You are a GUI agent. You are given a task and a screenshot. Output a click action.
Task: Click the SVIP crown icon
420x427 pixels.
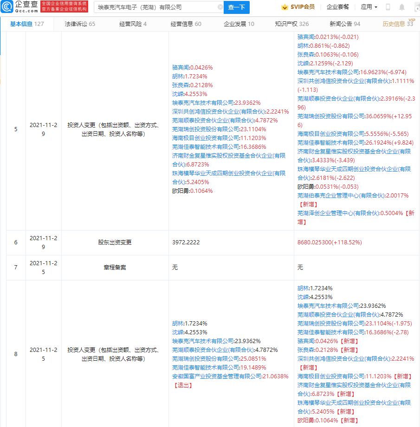(x=284, y=7)
